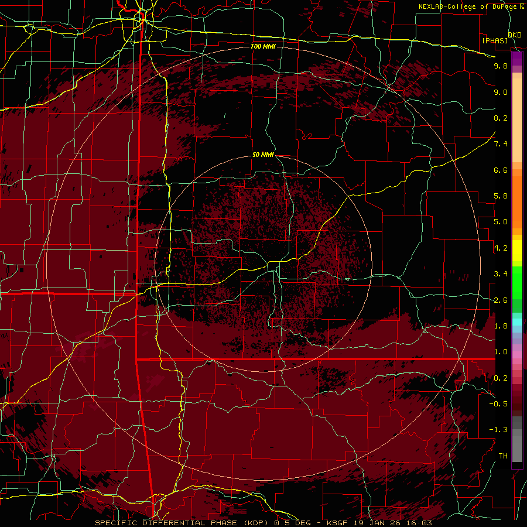Click the [PHAS] units label
527x527 pixels.
tap(495, 40)
